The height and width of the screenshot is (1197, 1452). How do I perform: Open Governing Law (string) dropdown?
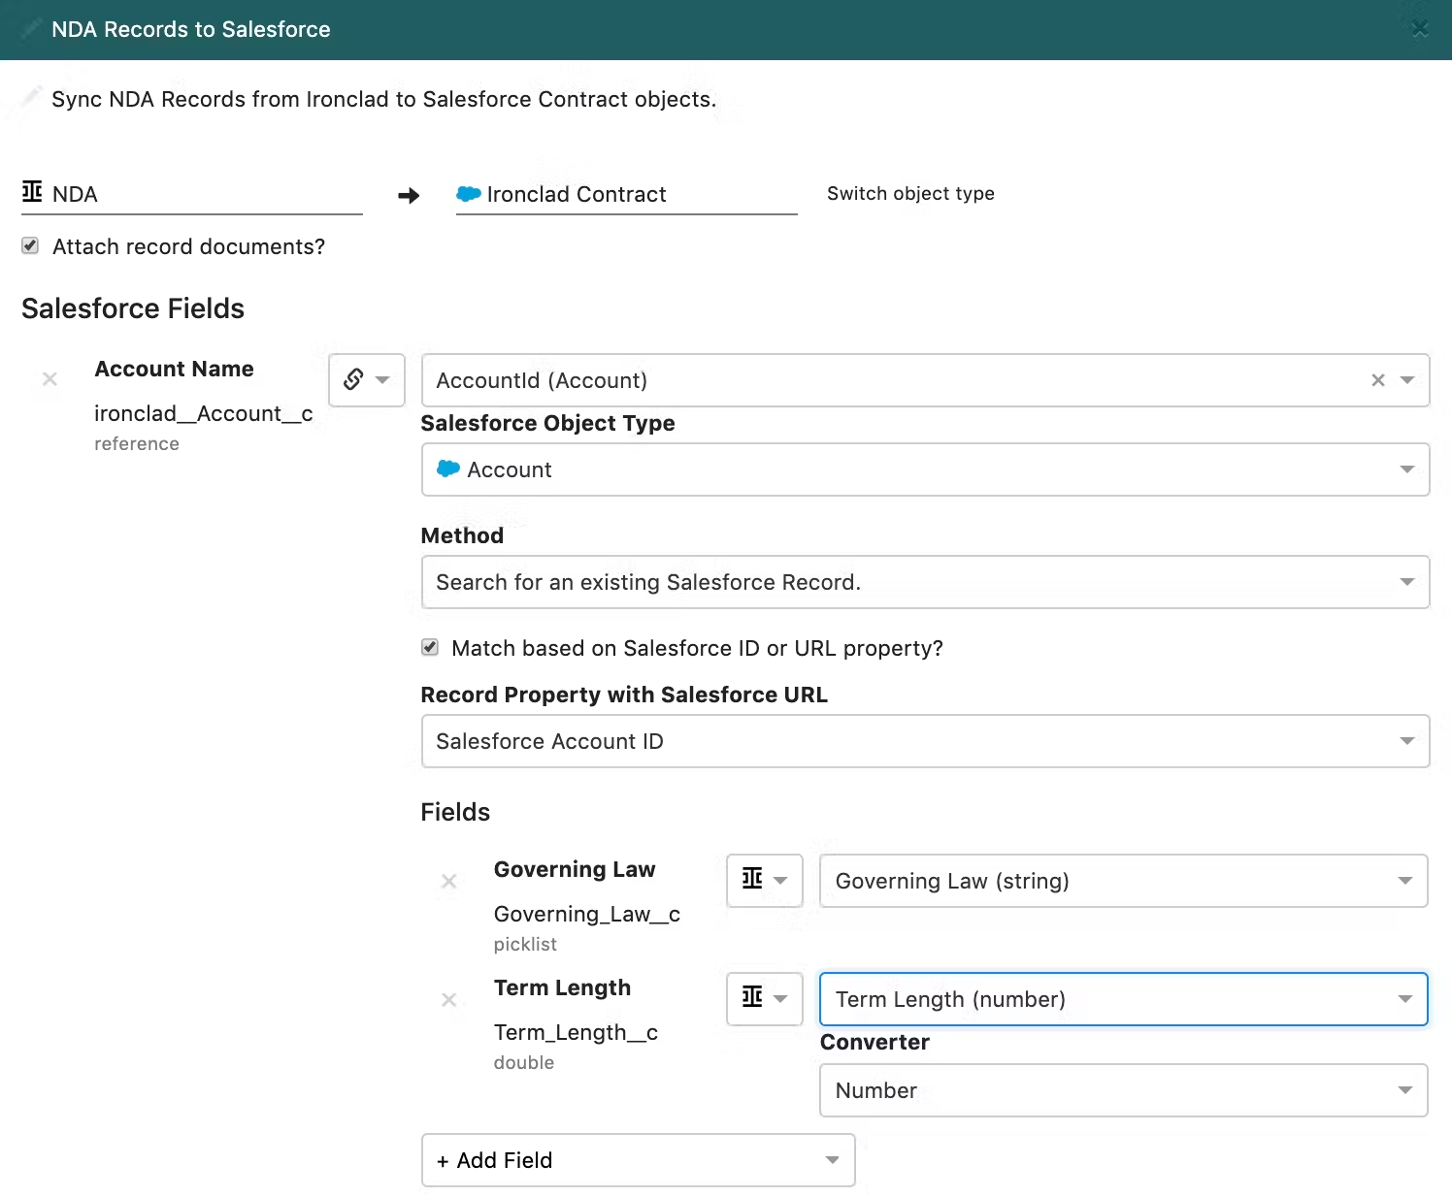[1124, 881]
